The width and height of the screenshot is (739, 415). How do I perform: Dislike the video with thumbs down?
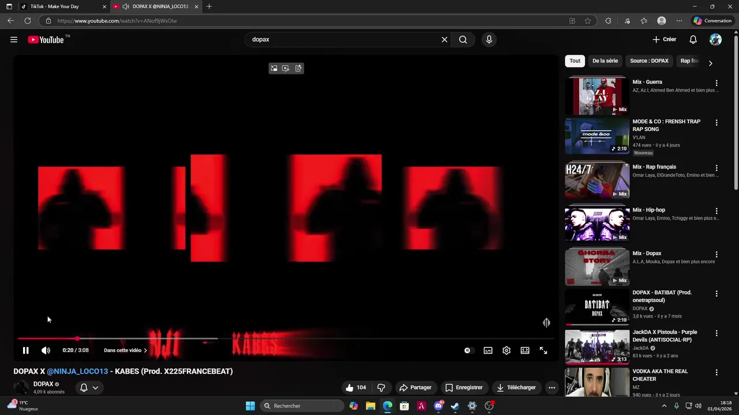point(381,388)
